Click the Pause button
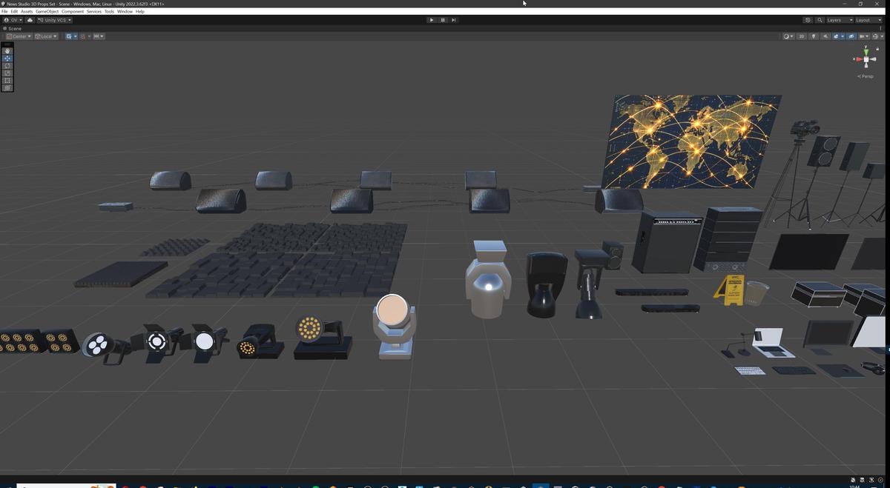The image size is (890, 488). [x=443, y=20]
